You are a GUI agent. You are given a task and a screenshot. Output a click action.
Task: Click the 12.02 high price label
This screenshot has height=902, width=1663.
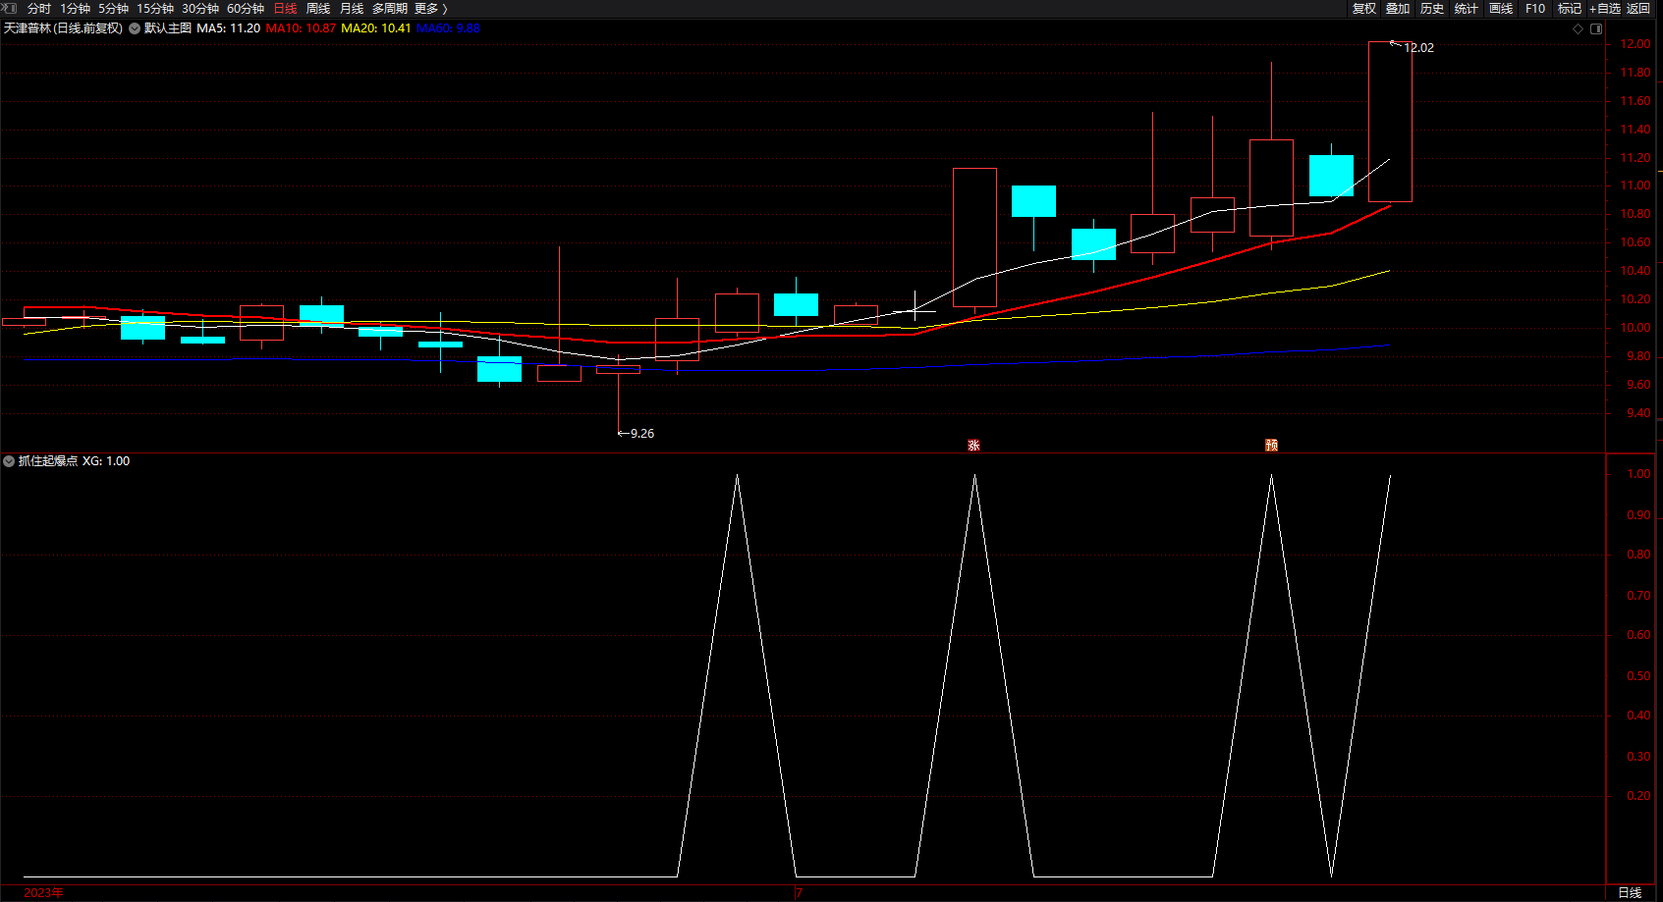(x=1418, y=48)
